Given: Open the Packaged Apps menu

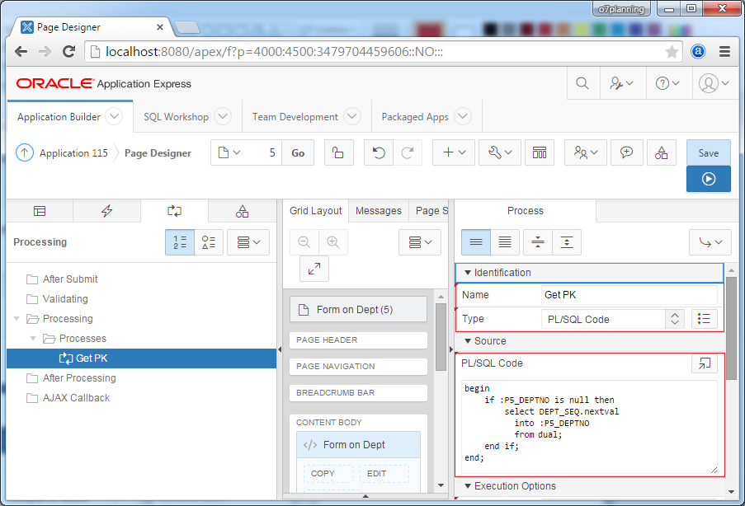Looking at the screenshot, I should (463, 116).
